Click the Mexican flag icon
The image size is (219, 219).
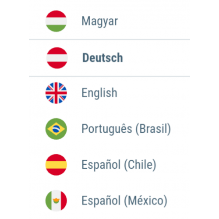pyautogui.click(x=56, y=201)
